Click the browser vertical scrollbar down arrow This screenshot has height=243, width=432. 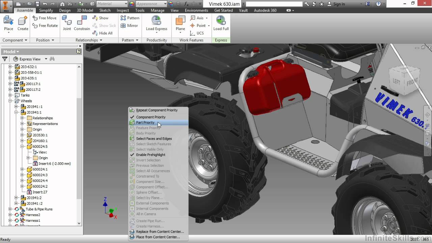pyautogui.click(x=79, y=223)
